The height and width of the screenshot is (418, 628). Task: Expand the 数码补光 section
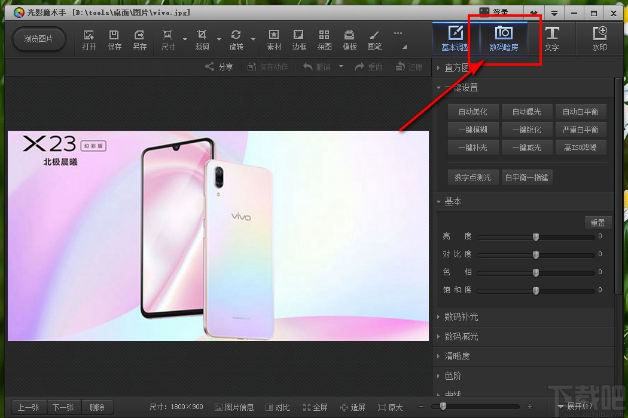pyautogui.click(x=438, y=316)
